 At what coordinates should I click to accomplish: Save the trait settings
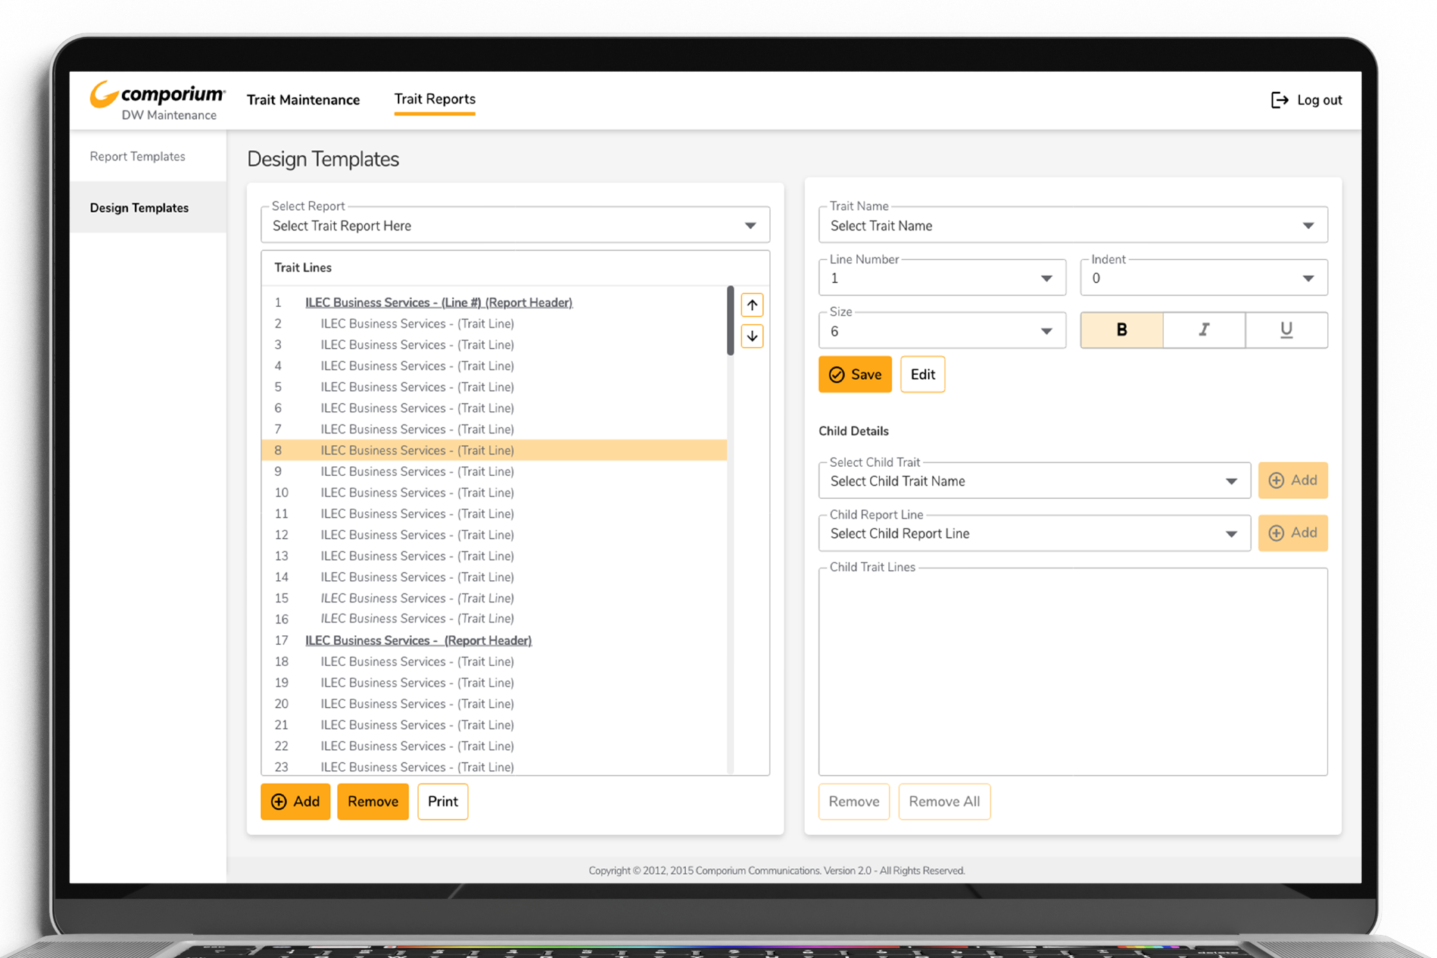(855, 374)
